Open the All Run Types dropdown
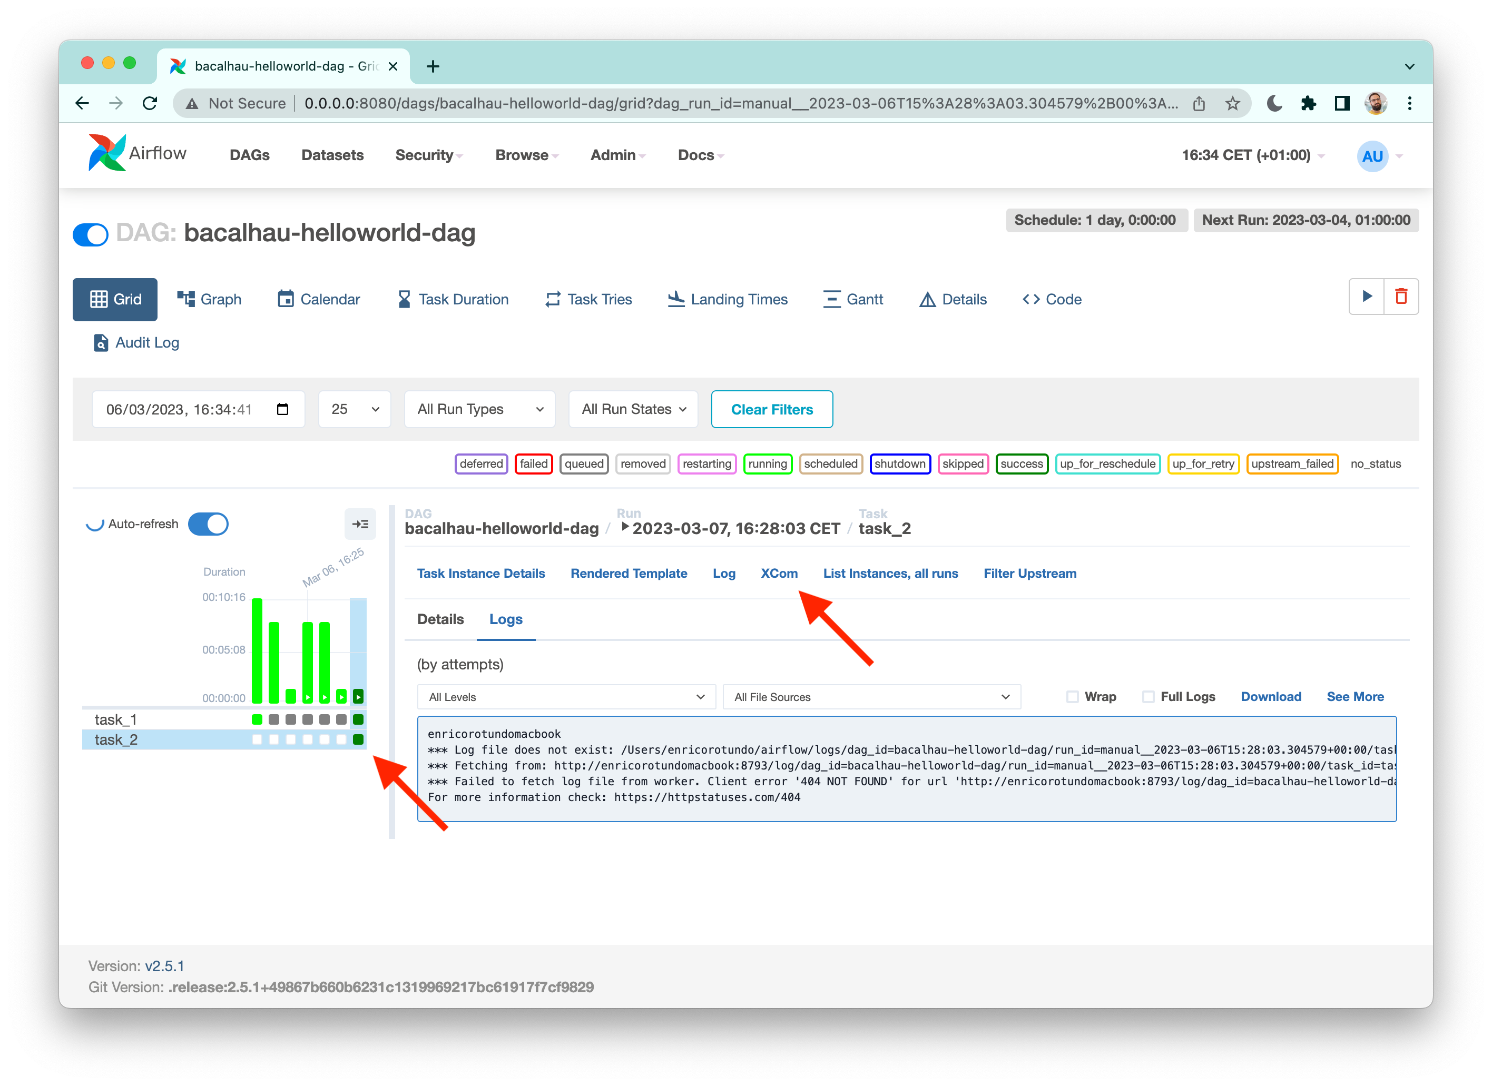This screenshot has height=1086, width=1492. pyautogui.click(x=479, y=409)
